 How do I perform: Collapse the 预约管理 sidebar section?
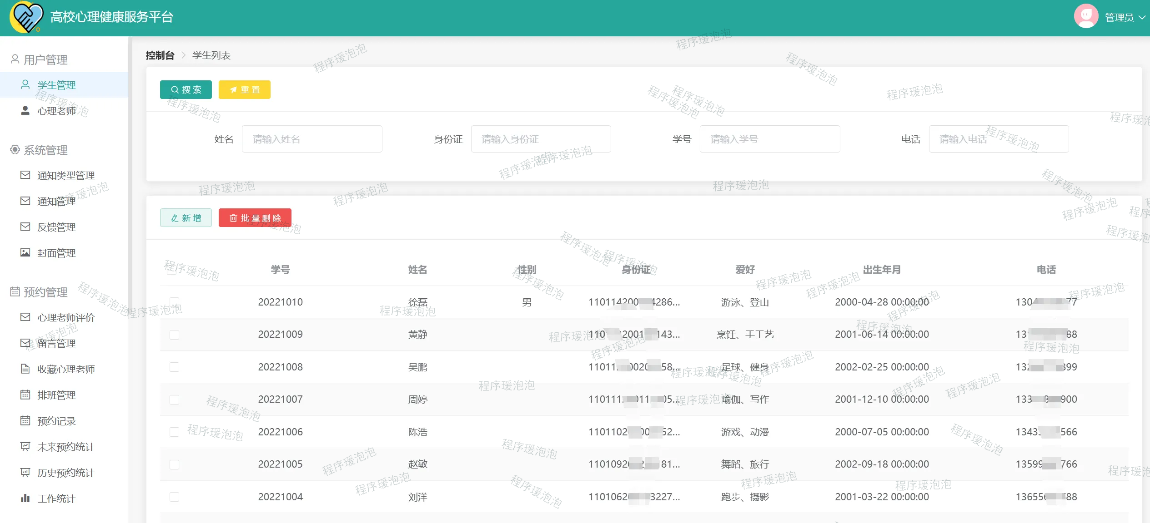tap(45, 292)
